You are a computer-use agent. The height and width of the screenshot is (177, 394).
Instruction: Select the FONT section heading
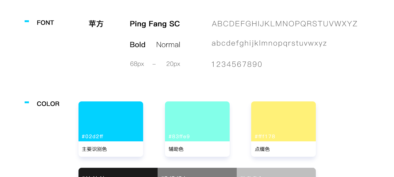tap(45, 23)
